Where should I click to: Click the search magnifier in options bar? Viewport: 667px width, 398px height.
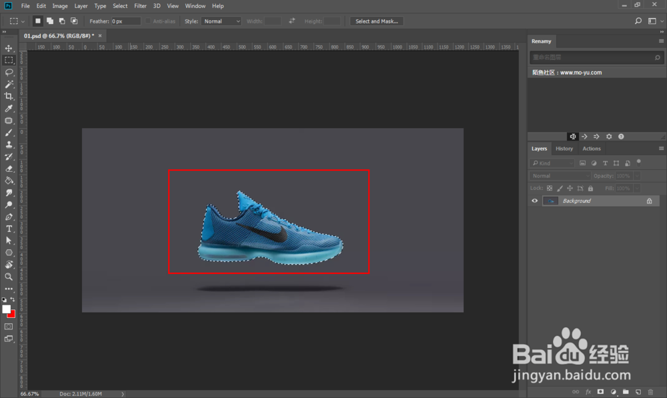pos(638,21)
